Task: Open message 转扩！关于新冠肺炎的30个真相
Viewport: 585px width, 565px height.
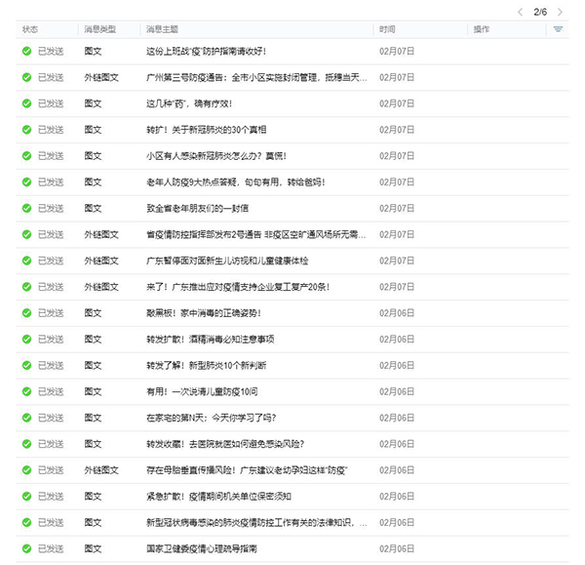Action: [x=206, y=130]
